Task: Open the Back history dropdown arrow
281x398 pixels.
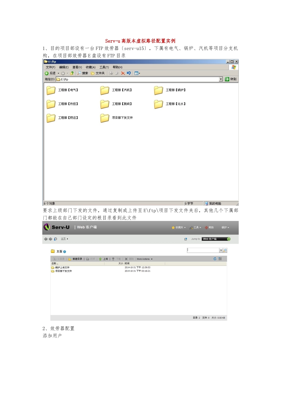Action: pos(59,73)
